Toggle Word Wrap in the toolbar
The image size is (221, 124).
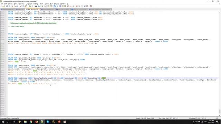[54, 6]
